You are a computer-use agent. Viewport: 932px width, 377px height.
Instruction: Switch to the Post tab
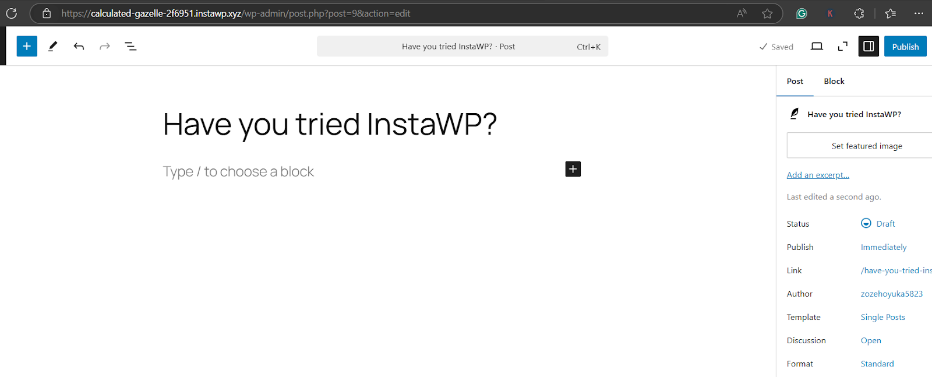tap(795, 81)
